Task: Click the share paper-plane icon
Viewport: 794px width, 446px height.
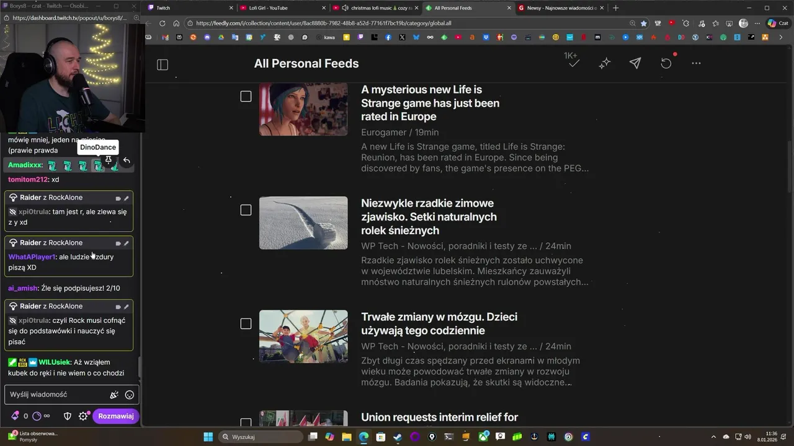Action: [635, 63]
